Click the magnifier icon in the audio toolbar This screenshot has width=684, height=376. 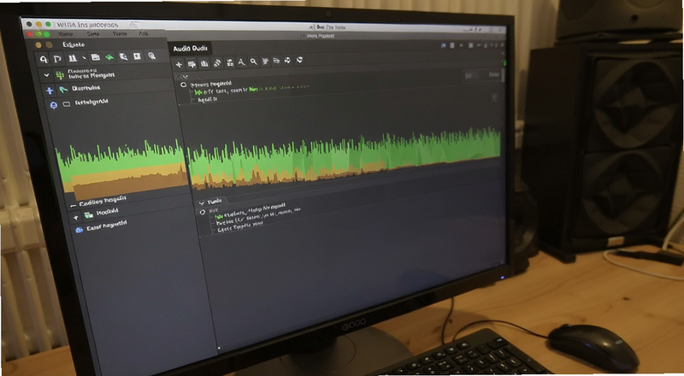click(x=253, y=62)
